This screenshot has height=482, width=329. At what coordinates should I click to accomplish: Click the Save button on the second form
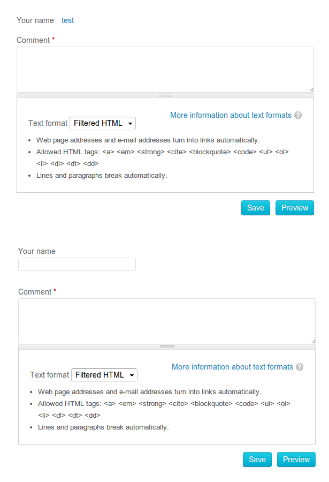coord(257,460)
